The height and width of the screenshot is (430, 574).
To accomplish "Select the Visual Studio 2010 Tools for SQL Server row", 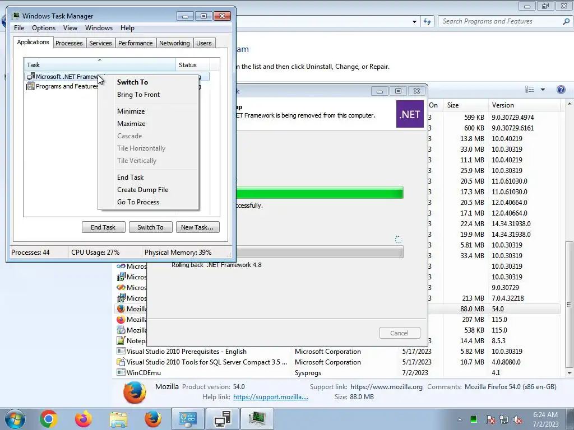I will (x=337, y=362).
